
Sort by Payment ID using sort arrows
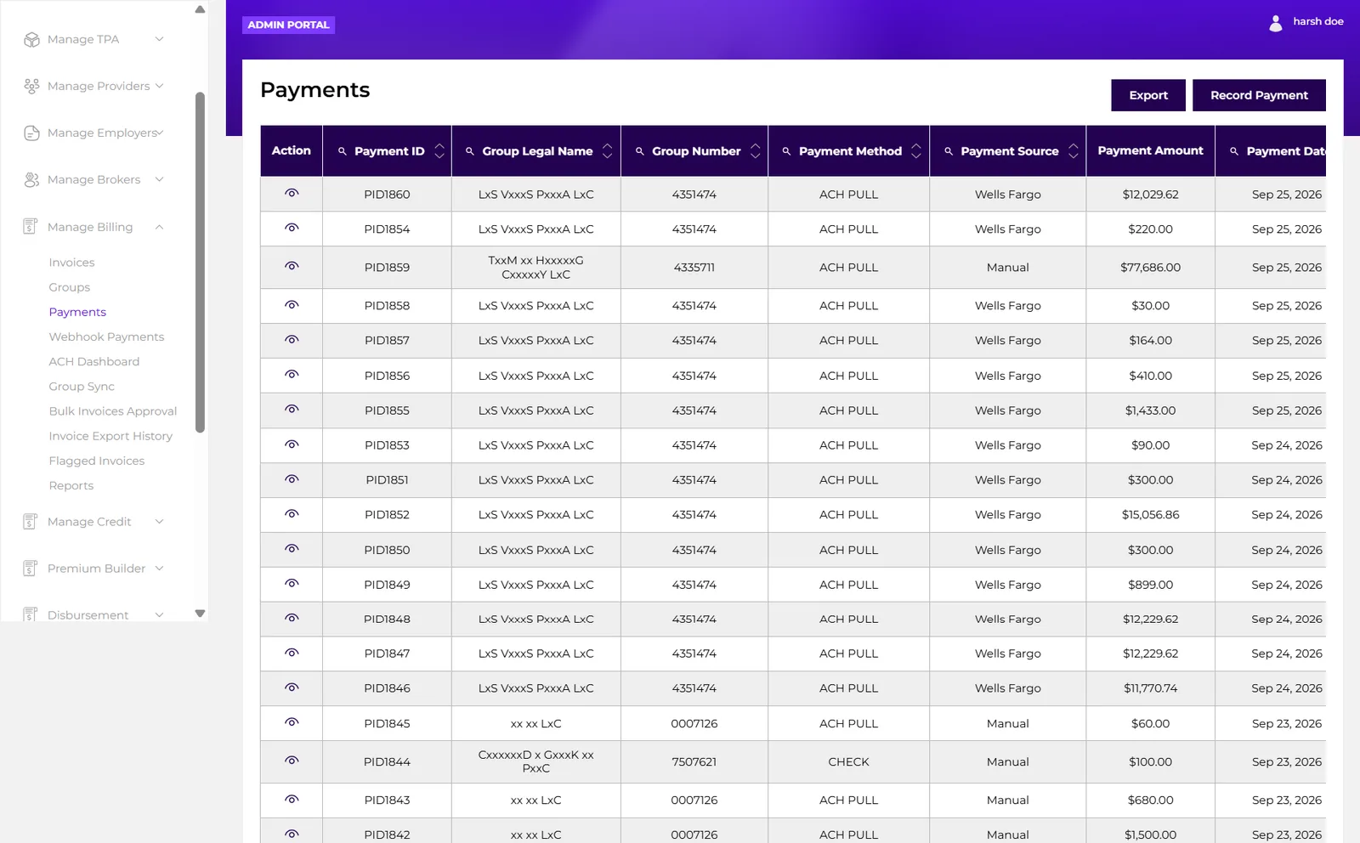coord(439,150)
